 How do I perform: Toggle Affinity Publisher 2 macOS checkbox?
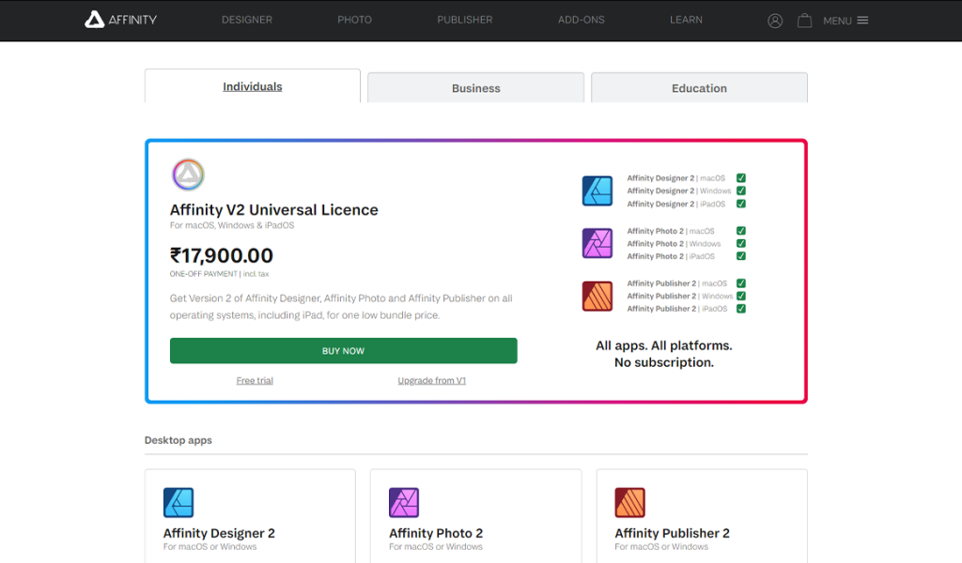click(x=741, y=283)
